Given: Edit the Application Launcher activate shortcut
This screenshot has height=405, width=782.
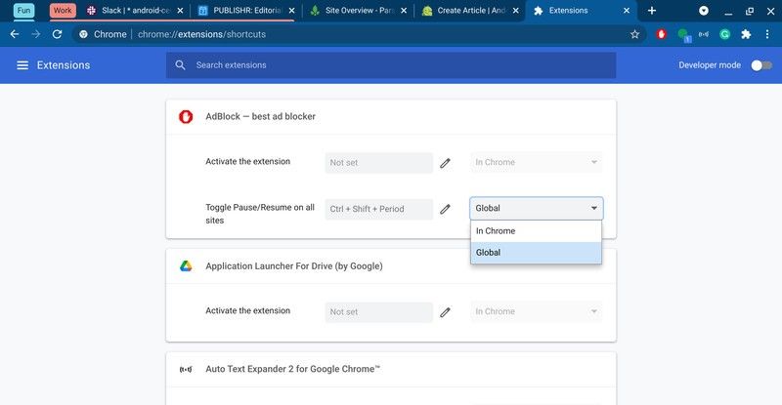Looking at the screenshot, I should tap(445, 312).
